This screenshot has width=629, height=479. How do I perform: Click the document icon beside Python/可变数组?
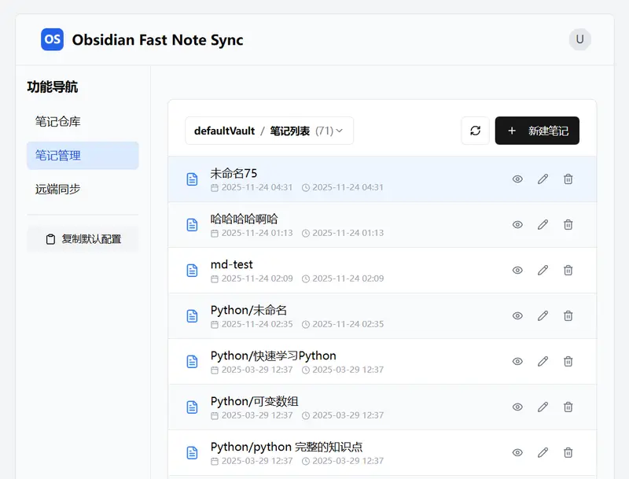192,407
